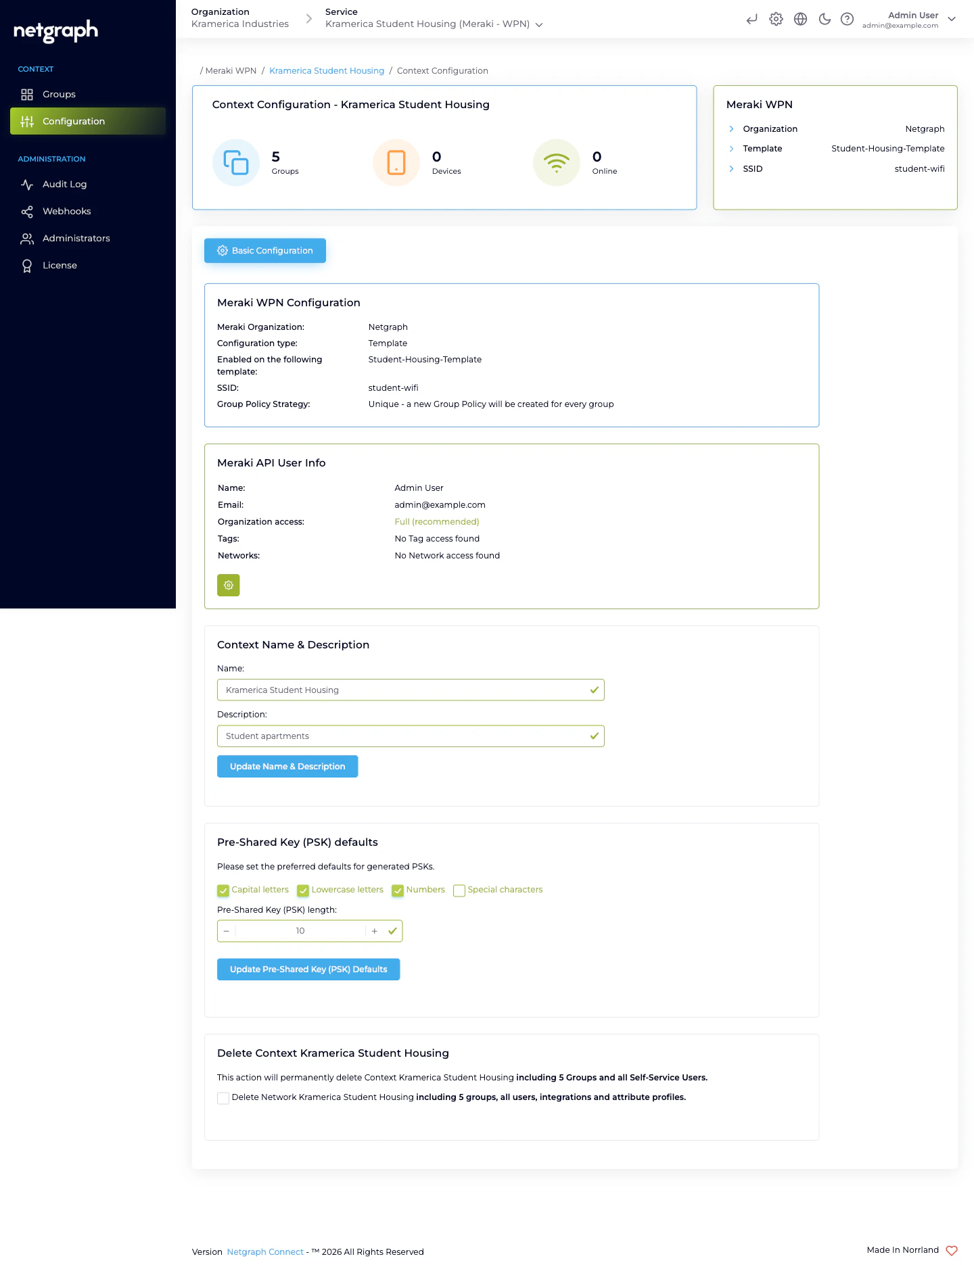974x1265 pixels.
Task: Click the heart icon in footer
Action: (952, 1250)
